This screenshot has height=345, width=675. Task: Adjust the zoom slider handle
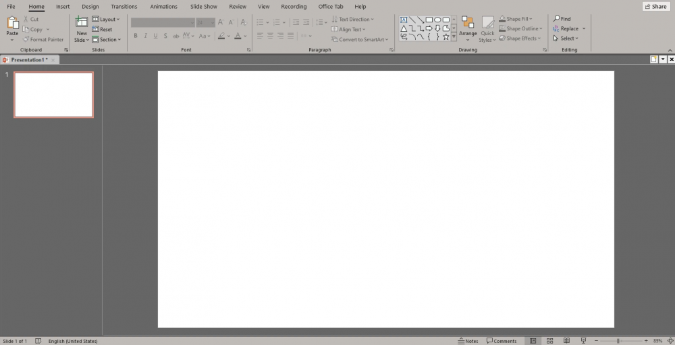(618, 341)
